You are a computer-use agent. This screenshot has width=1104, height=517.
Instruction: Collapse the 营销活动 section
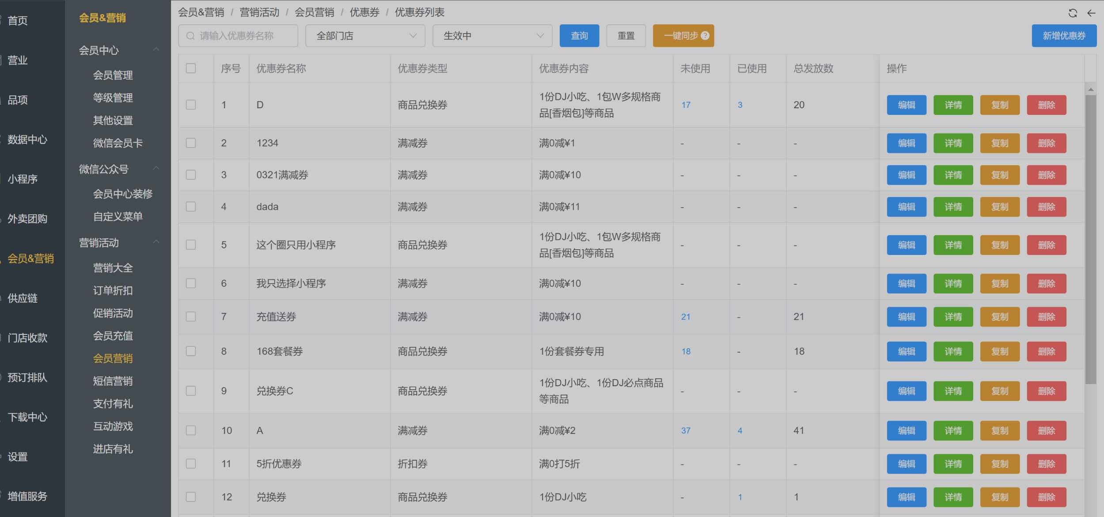click(156, 243)
